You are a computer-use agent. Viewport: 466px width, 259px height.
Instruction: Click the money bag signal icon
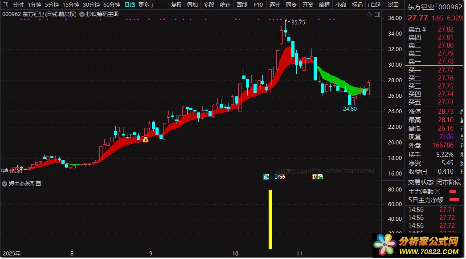(146, 139)
